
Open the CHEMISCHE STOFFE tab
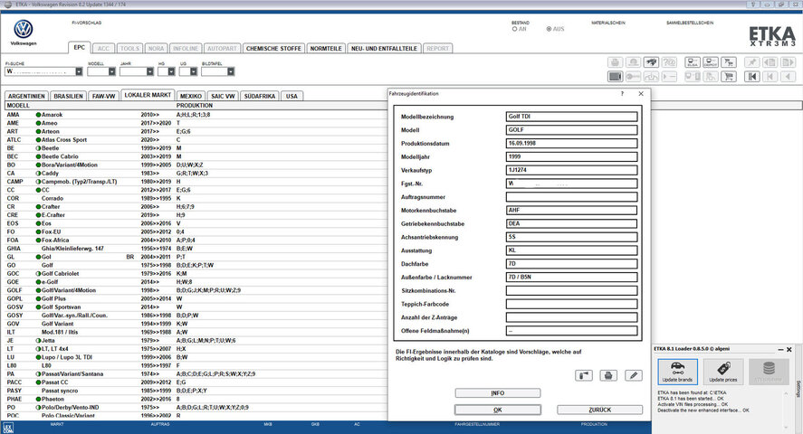point(273,49)
